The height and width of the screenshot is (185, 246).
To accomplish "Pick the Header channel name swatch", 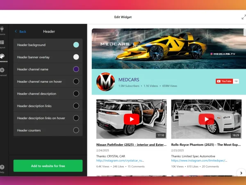I will coord(76,69).
